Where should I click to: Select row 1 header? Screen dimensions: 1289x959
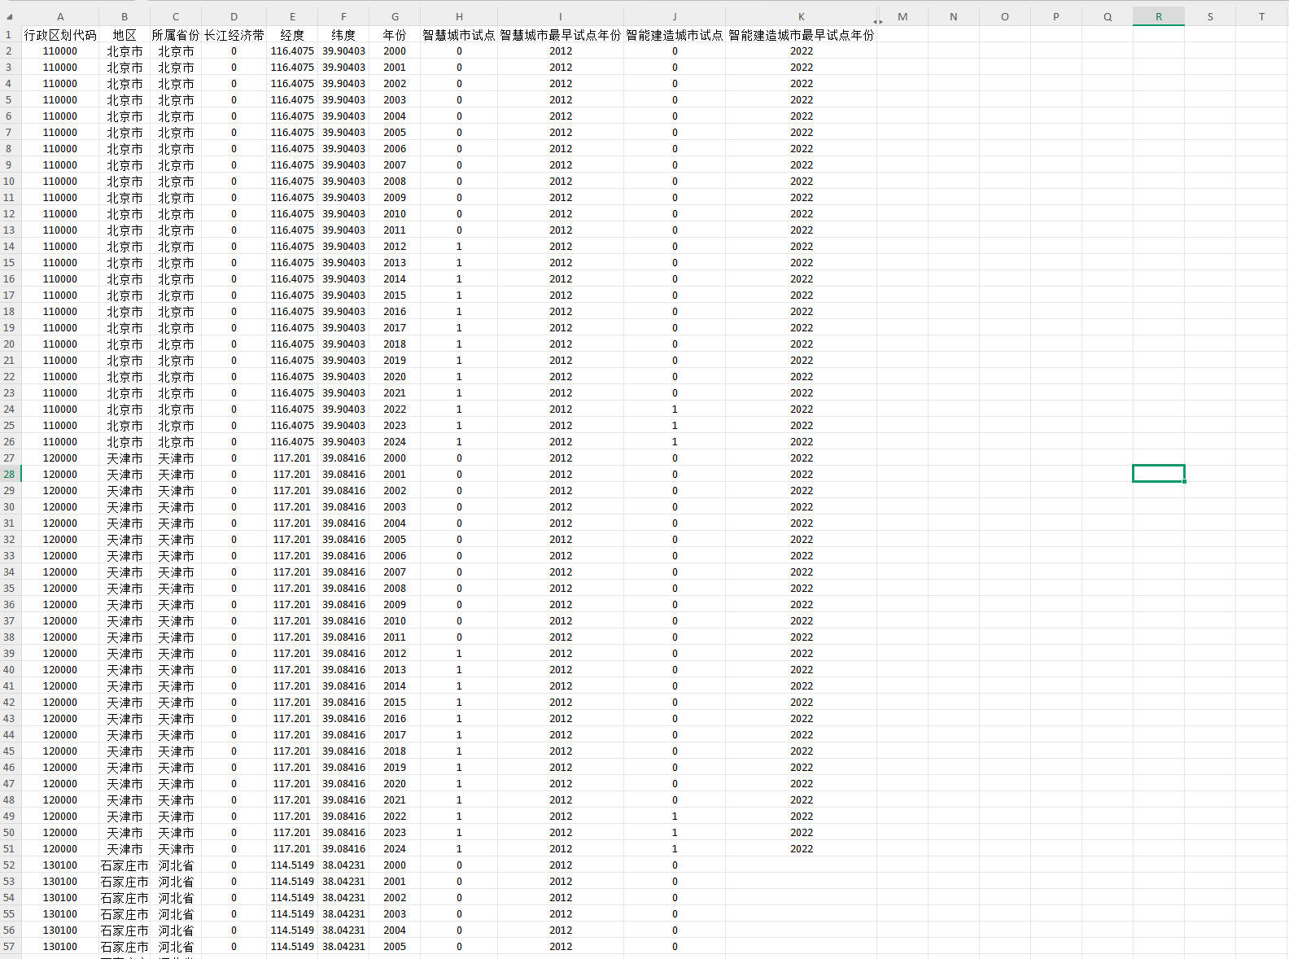pyautogui.click(x=9, y=35)
